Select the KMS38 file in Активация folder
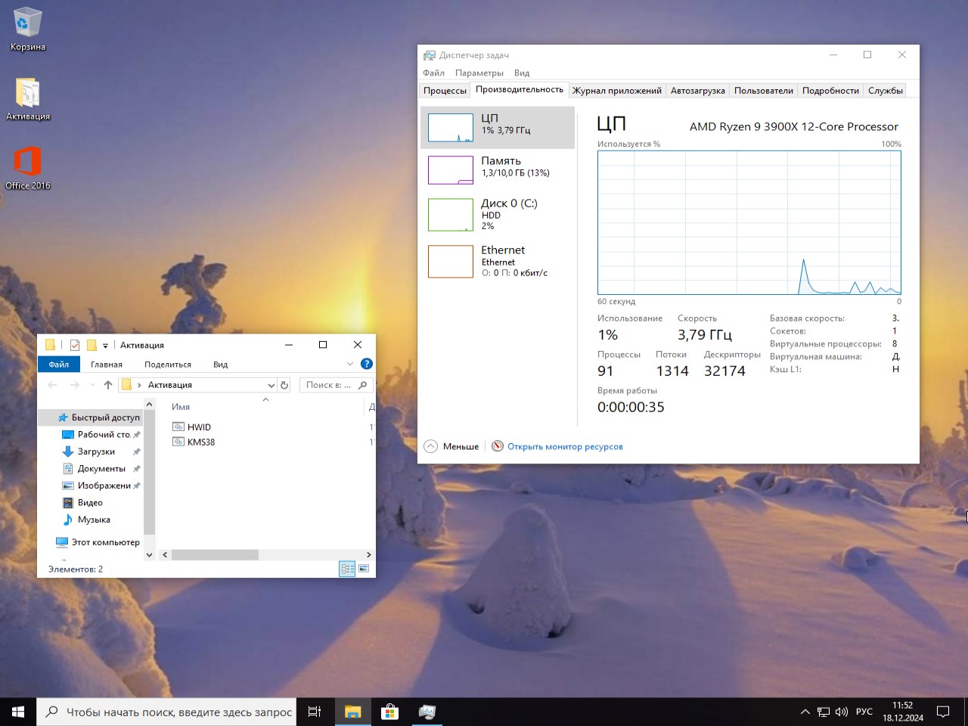Viewport: 968px width, 726px height. 200,442
